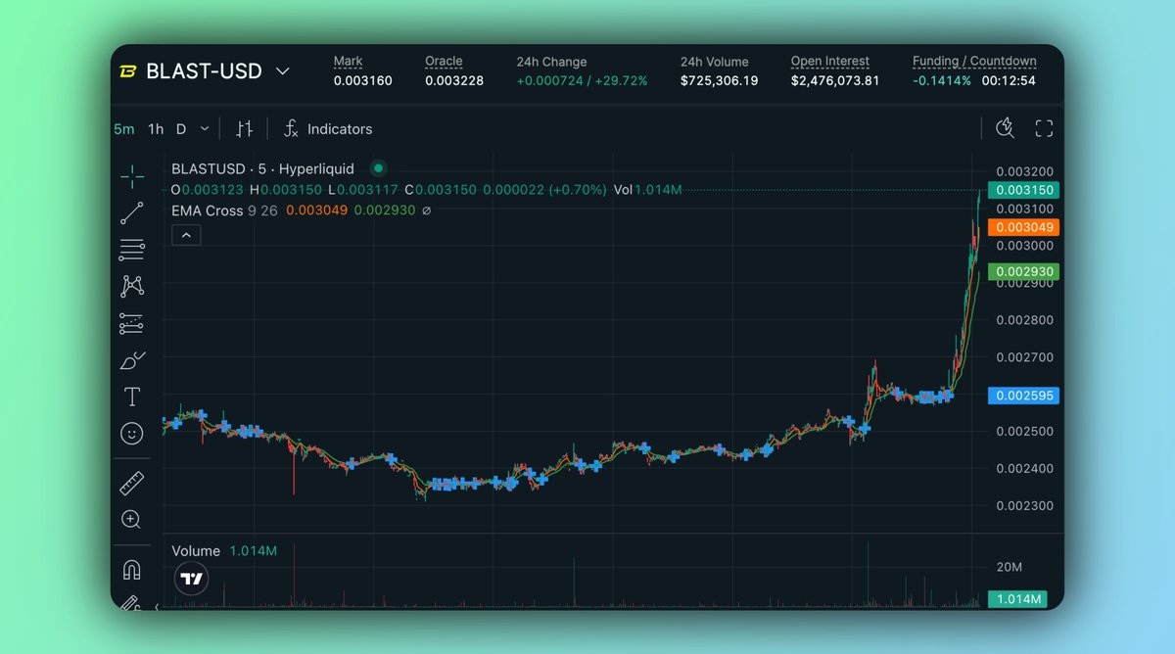Screen dimensions: 1175x654
Task: Click the BLASTUSD · 5 · Hyperliquid title
Action: (x=262, y=169)
